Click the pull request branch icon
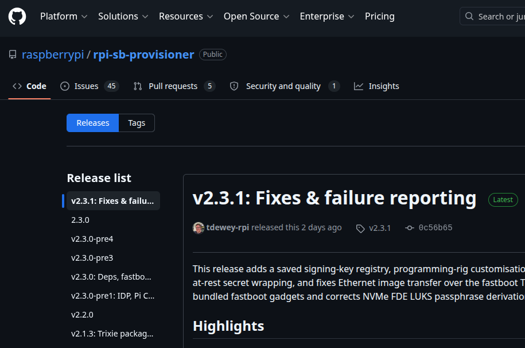 tap(138, 86)
